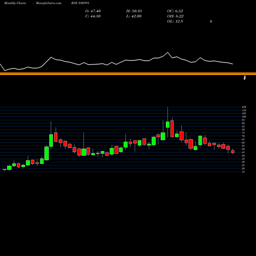Click the 70 price axis label

[x=243, y=136]
